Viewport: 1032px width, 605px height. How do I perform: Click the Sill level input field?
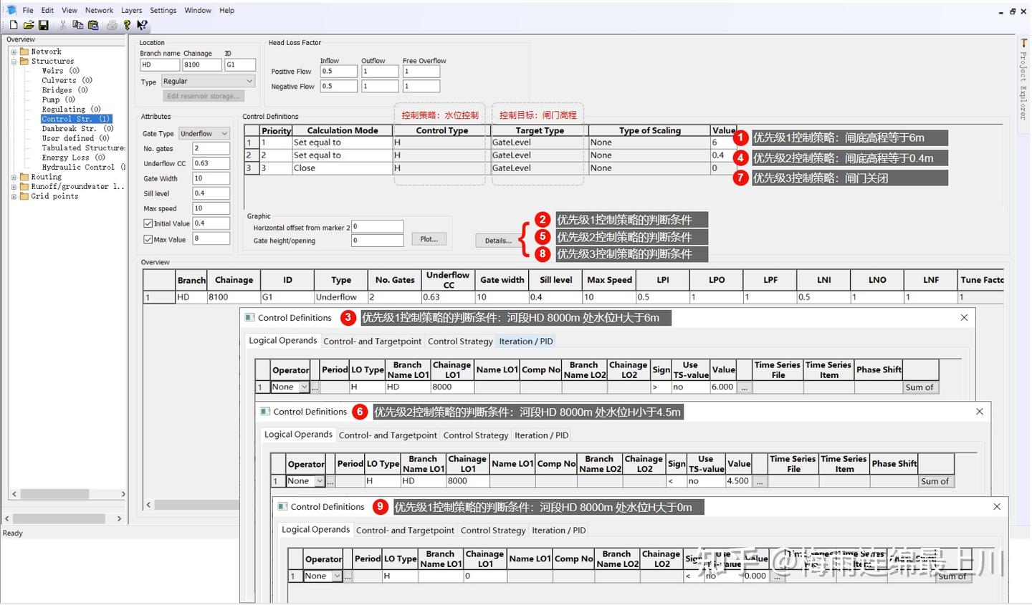point(211,193)
